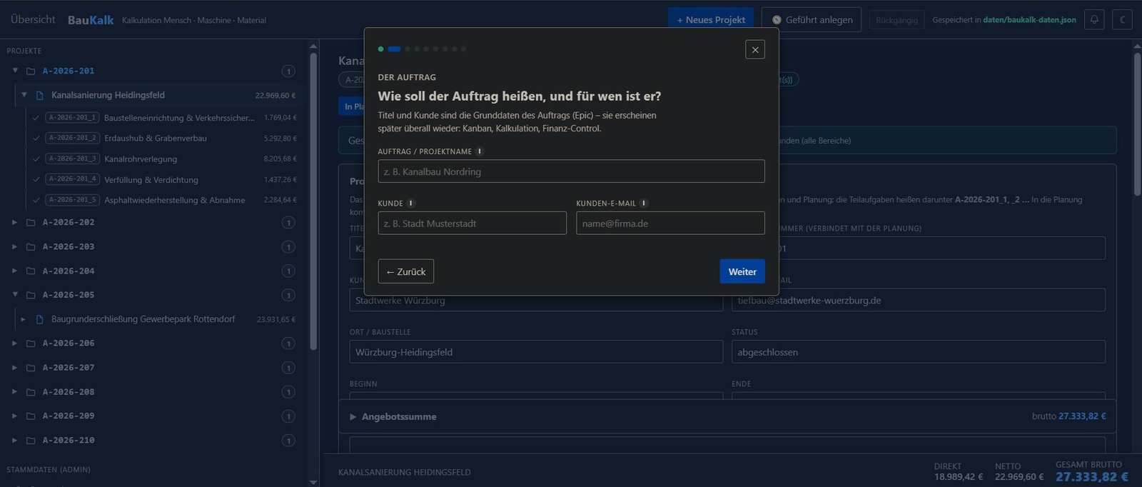Select subtask A-2026-201_3 Kanalrohrverlegung label
The height and width of the screenshot is (487, 1142).
point(141,159)
